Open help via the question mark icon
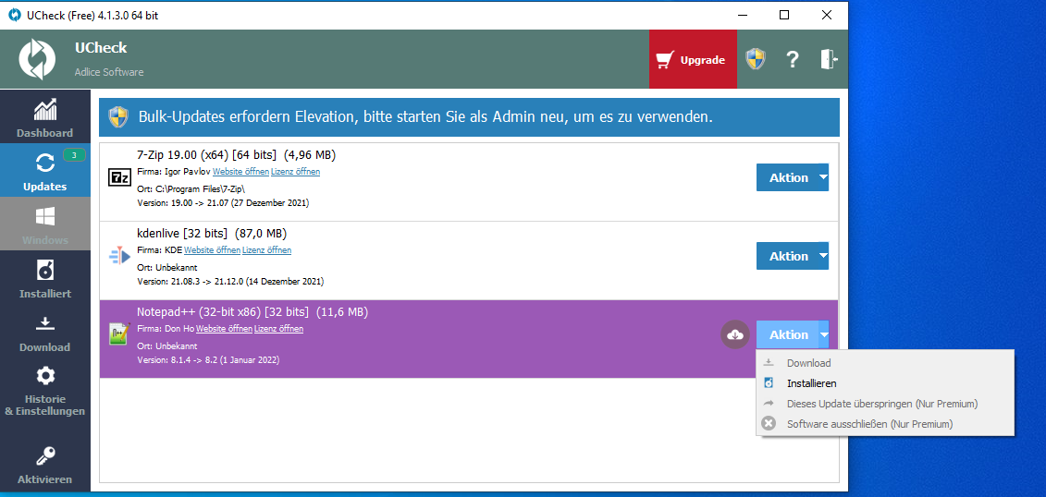 (x=792, y=60)
